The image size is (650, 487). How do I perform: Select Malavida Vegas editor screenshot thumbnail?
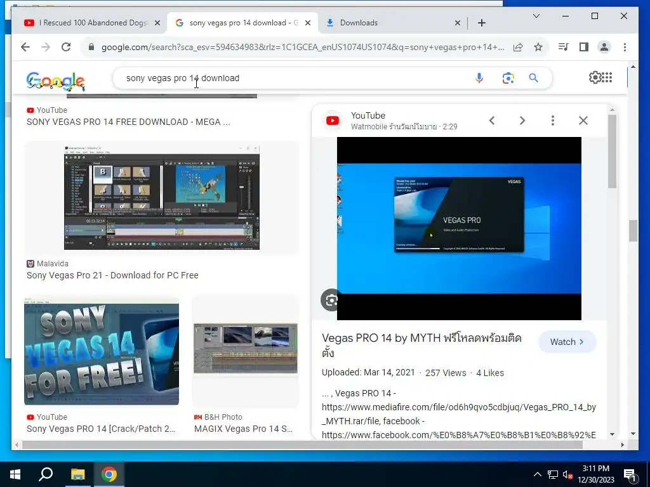pyautogui.click(x=162, y=198)
